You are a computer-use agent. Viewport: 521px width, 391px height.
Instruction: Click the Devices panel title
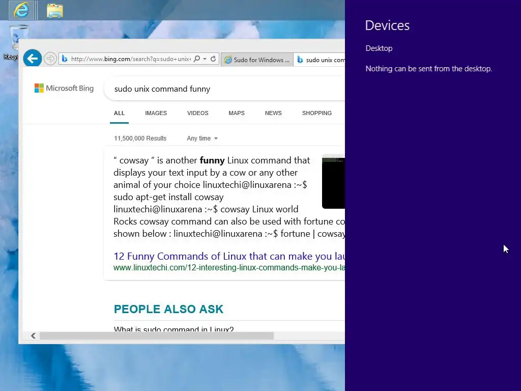tap(387, 25)
